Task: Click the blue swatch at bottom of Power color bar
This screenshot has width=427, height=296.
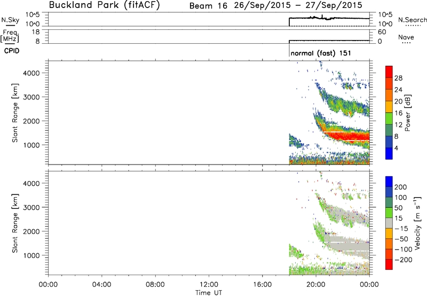Action: [389, 153]
